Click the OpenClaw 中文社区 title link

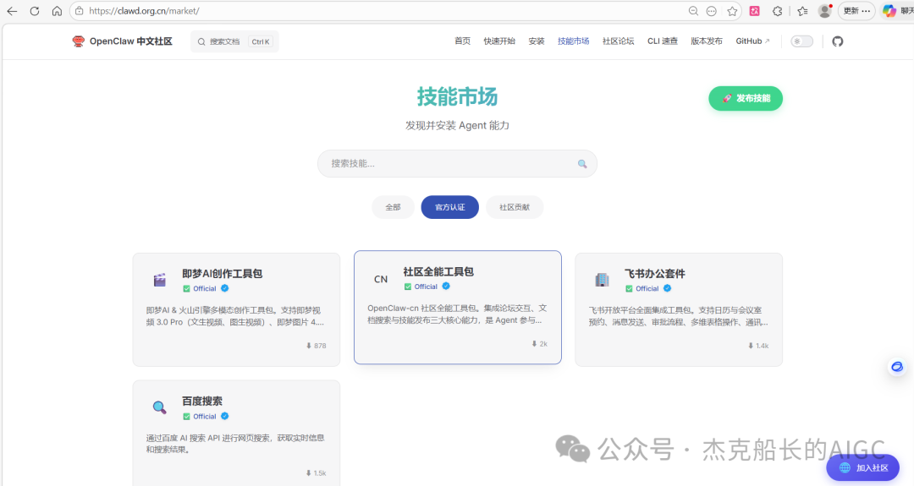[x=130, y=41]
